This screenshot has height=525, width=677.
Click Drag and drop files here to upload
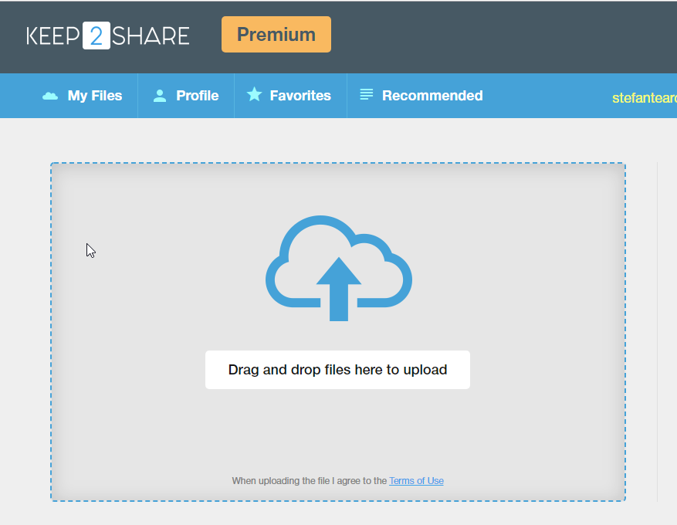(x=337, y=370)
